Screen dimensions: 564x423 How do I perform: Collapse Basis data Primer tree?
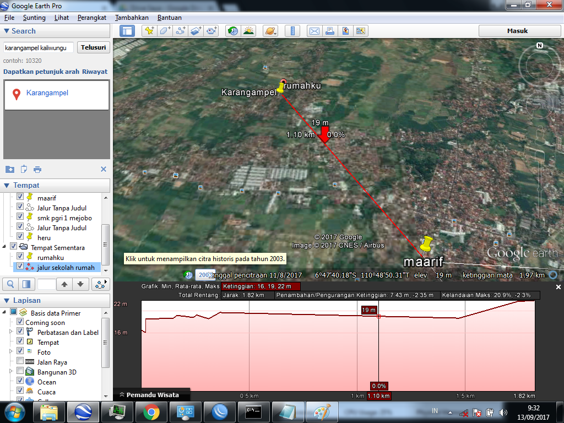(4, 312)
